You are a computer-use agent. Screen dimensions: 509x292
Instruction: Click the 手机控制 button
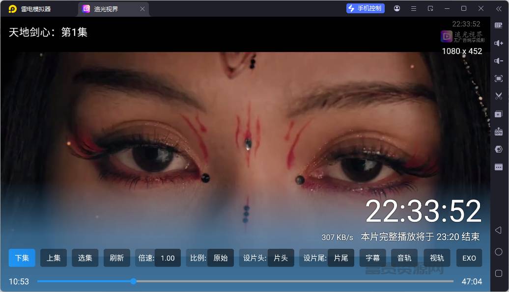click(366, 8)
